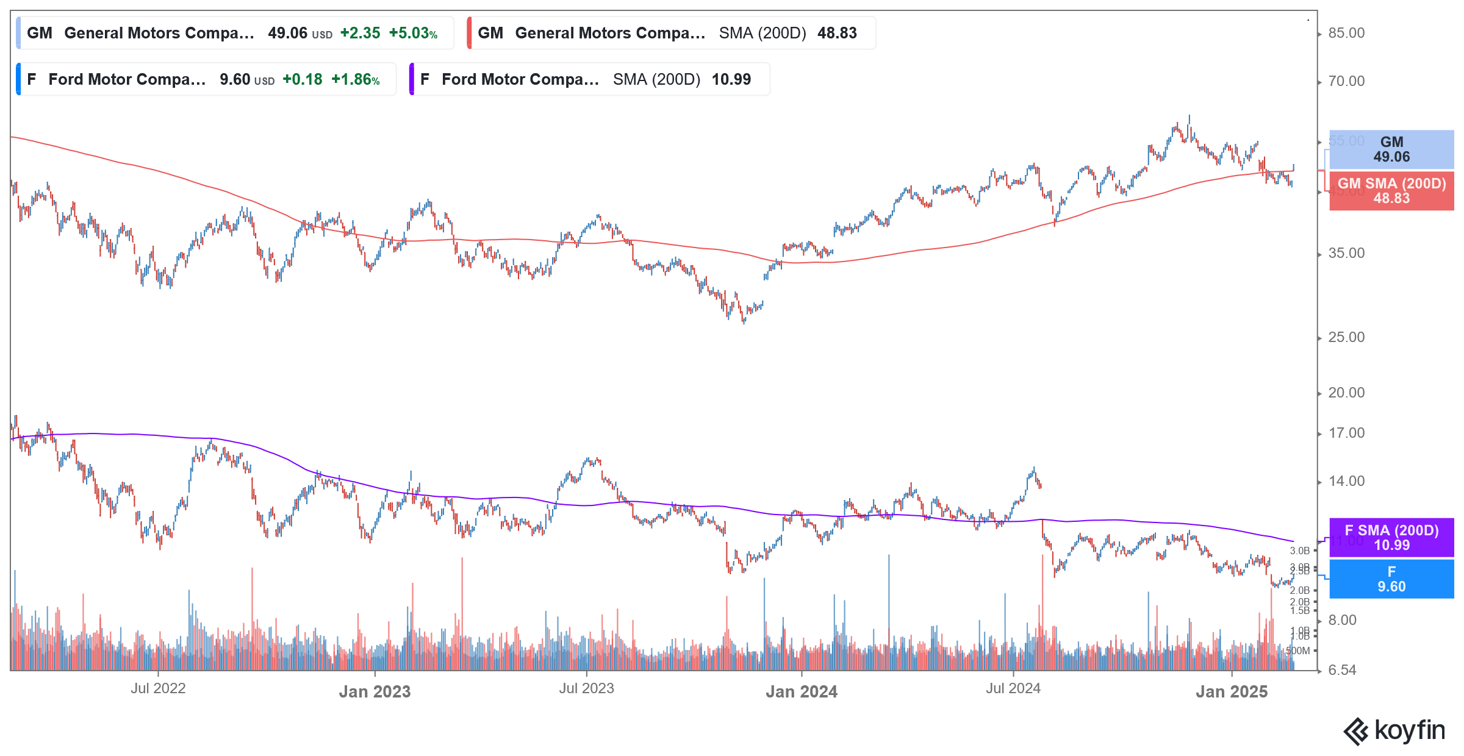This screenshot has height=756, width=1464.
Task: Click the Jan 2024 time axis label
Action: click(x=802, y=691)
